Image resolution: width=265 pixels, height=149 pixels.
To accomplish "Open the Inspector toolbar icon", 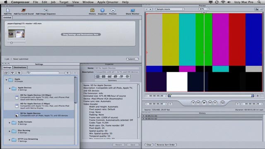I will (102, 10).
